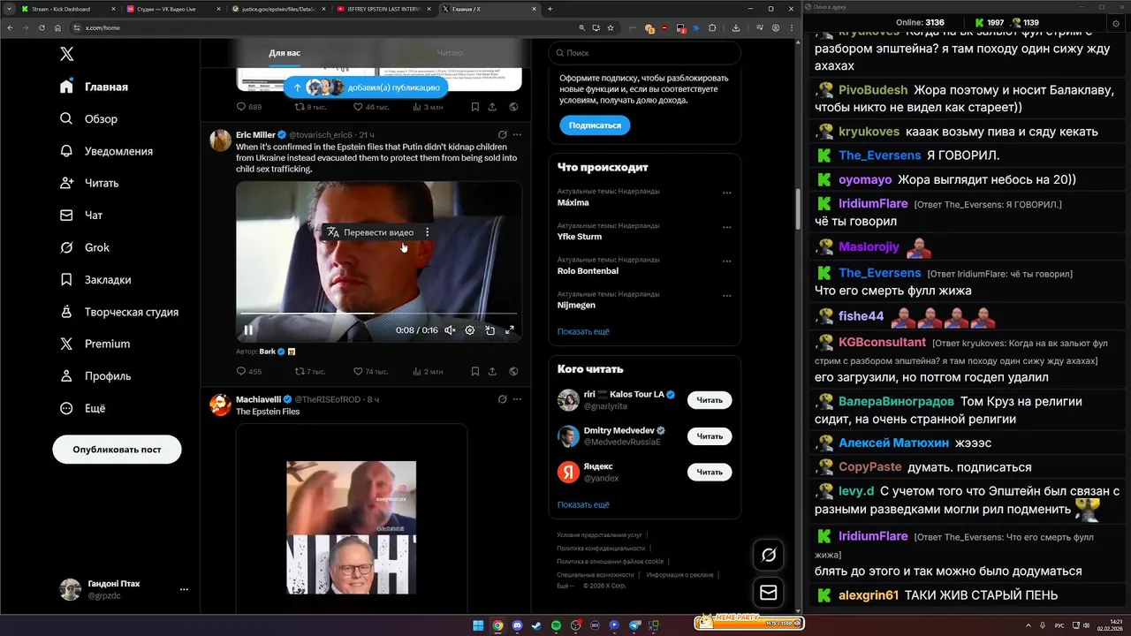Open options for Yfke Sturm trend

[x=727, y=227]
